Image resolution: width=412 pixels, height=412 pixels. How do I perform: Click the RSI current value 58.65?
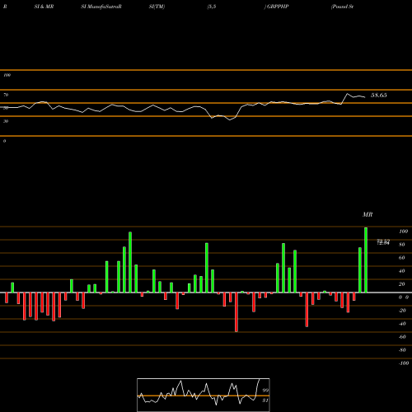(379, 96)
